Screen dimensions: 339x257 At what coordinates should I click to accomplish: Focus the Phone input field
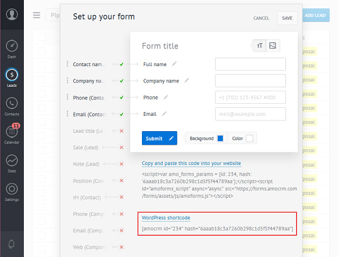click(x=251, y=97)
